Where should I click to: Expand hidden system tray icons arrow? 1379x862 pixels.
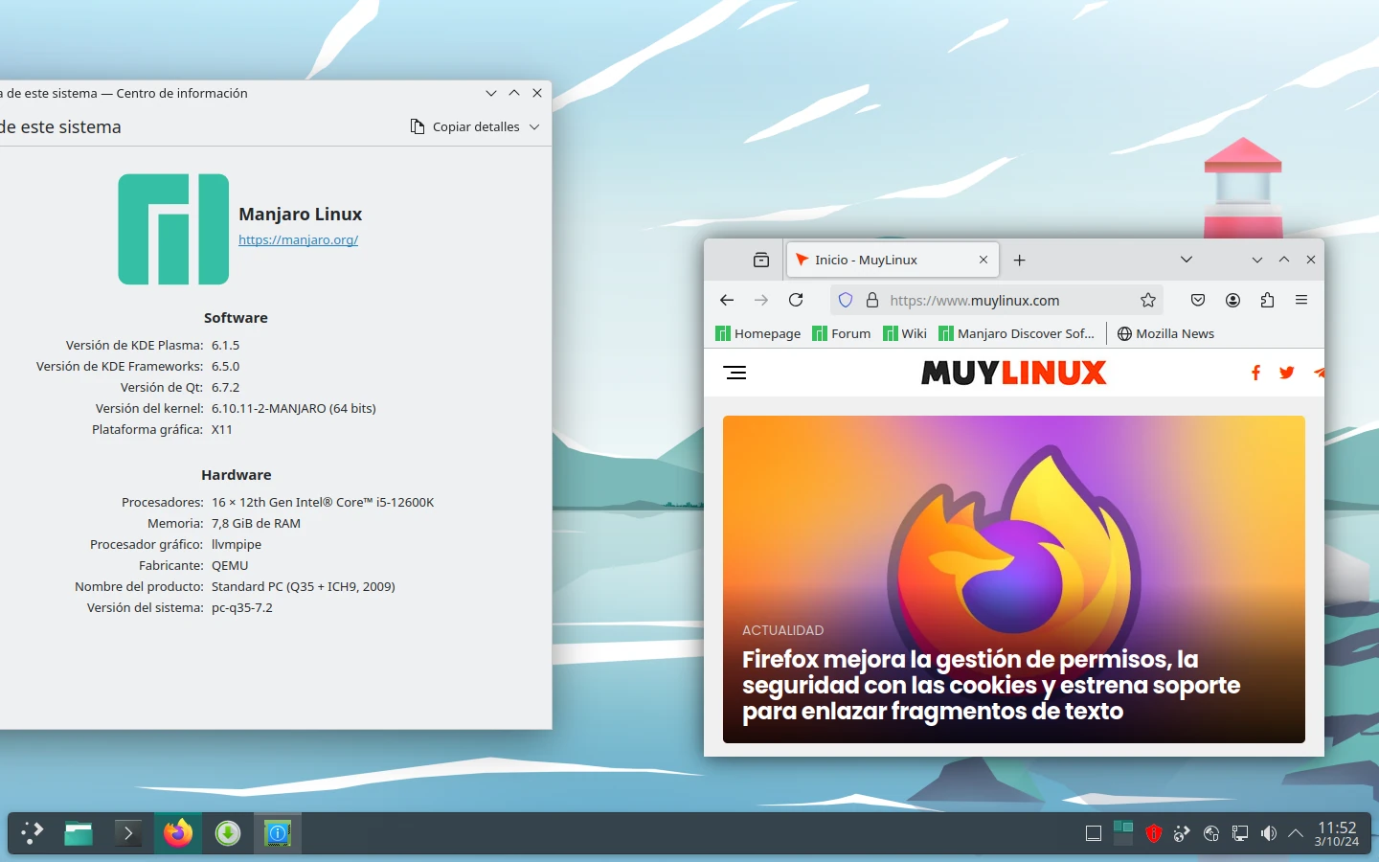[1296, 833]
